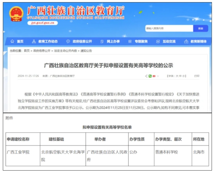
Task: Set font size to 小
Action: tap(183, 76)
